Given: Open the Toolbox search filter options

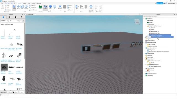Looking at the screenshot, I should 24,21.
